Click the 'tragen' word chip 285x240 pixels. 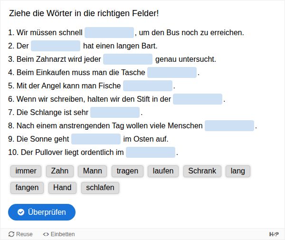(127, 171)
